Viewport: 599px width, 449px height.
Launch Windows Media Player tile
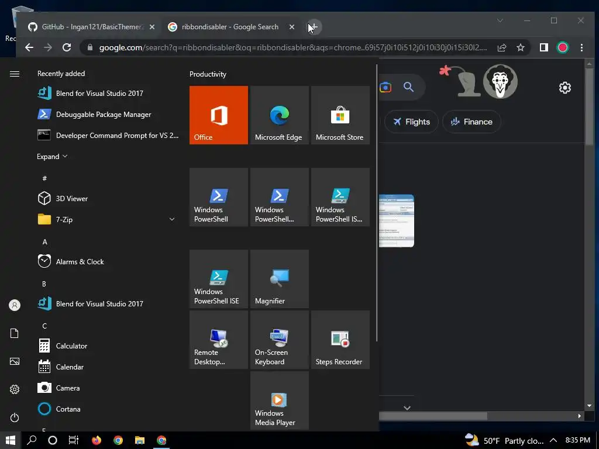[x=279, y=400]
